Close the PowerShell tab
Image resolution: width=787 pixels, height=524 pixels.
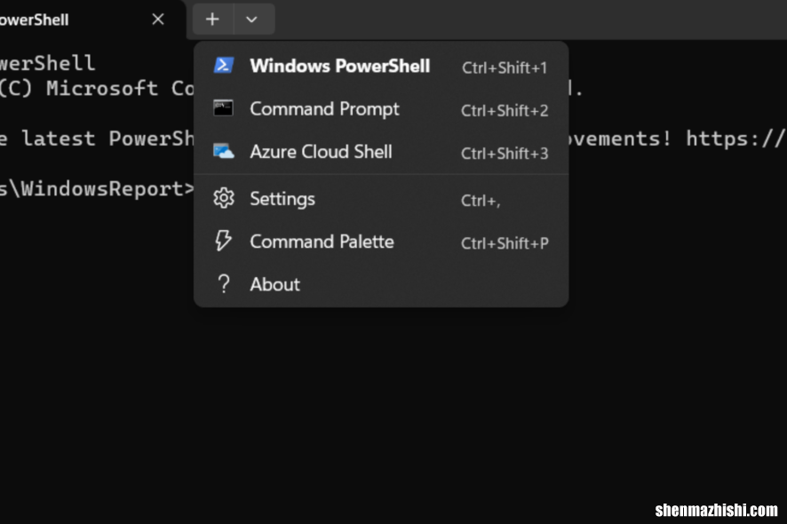(158, 20)
